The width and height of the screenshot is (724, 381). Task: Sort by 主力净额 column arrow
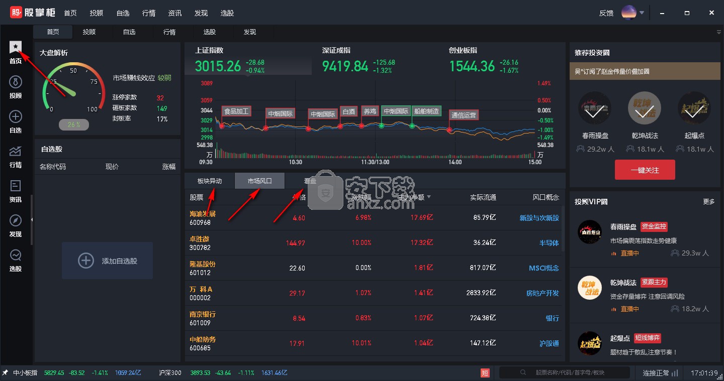pyautogui.click(x=429, y=197)
